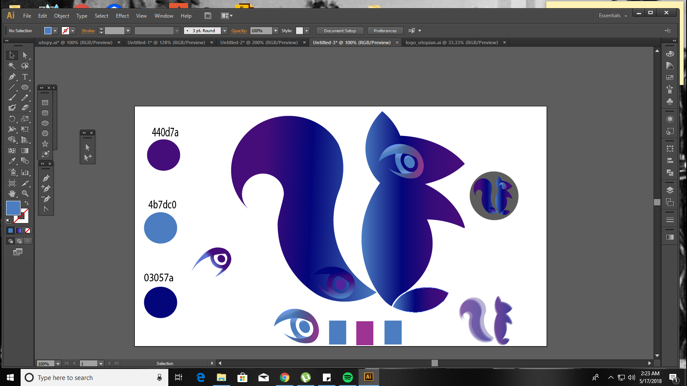Select the Eyedropper tool
The height and width of the screenshot is (386, 687).
(12, 161)
